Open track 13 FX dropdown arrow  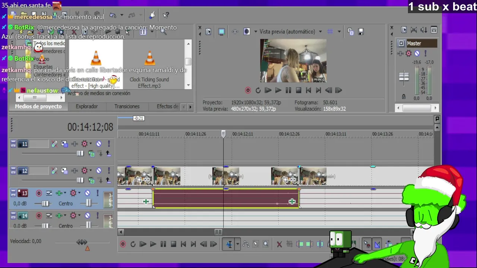coord(79,193)
